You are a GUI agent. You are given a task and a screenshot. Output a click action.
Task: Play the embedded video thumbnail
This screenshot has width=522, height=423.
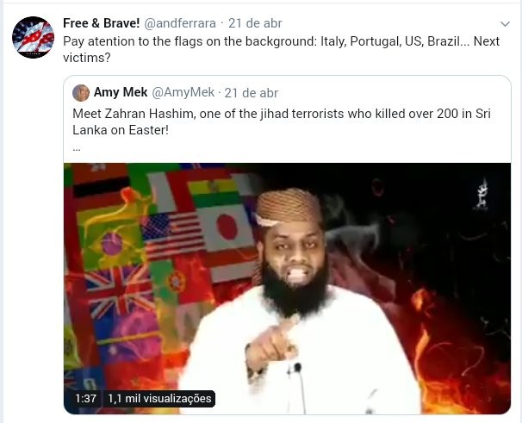[287, 289]
